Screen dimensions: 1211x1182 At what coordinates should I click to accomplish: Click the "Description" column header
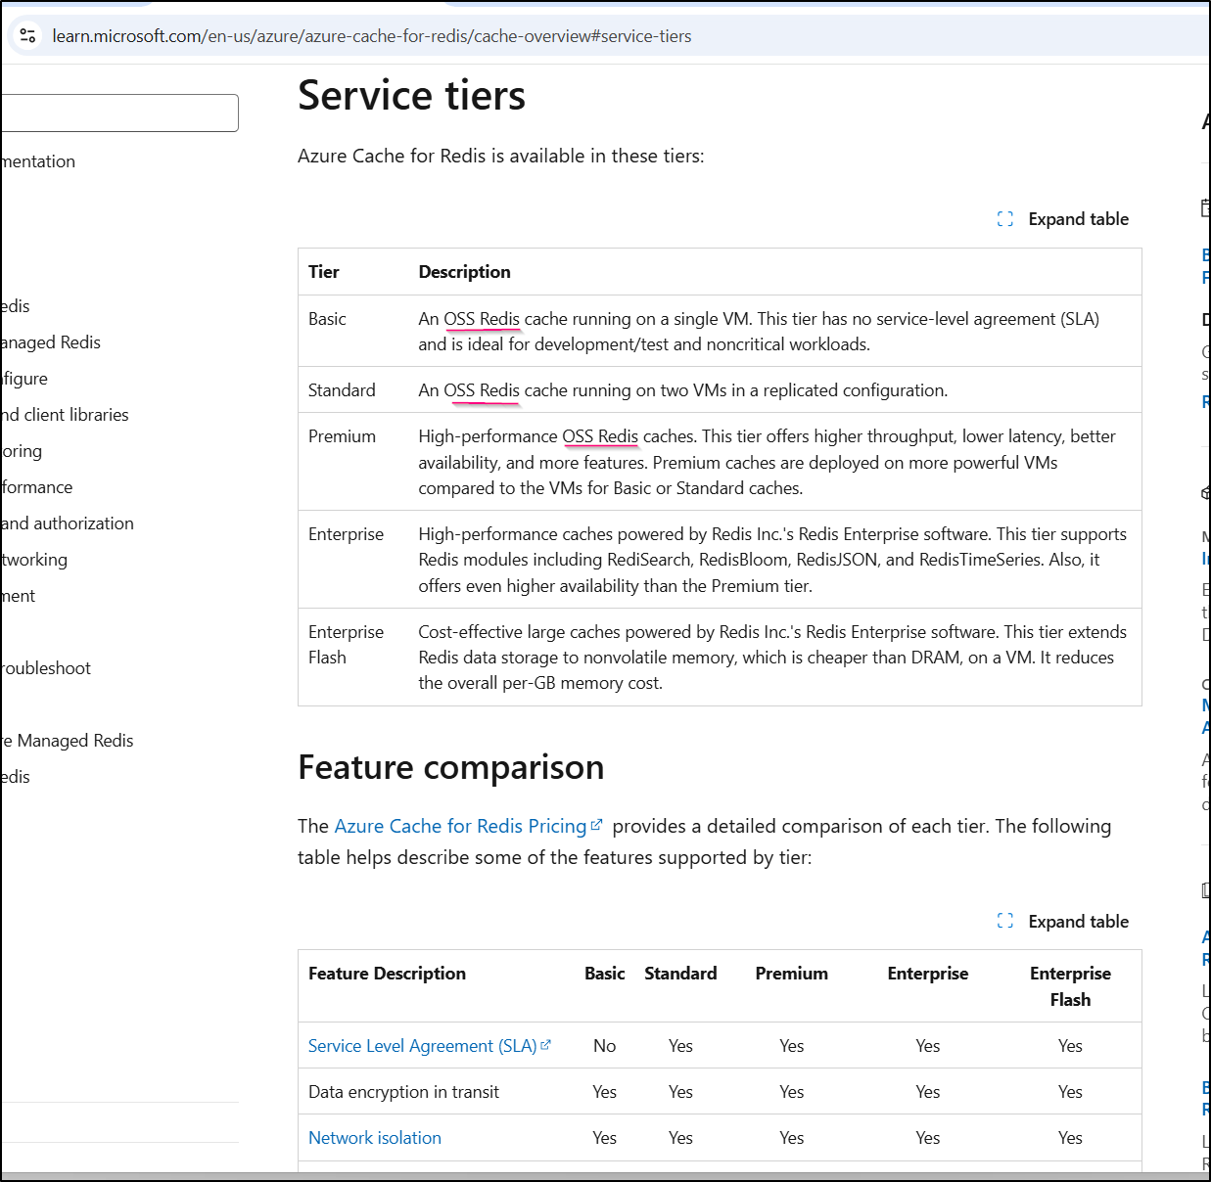coord(465,272)
